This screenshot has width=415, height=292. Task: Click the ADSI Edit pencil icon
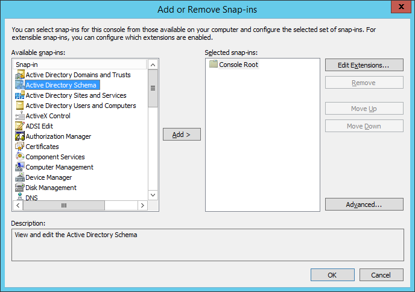pyautogui.click(x=20, y=126)
